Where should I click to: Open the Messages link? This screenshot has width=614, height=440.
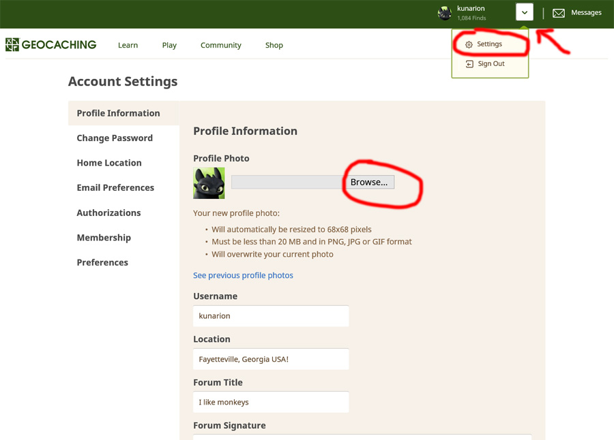pos(586,12)
